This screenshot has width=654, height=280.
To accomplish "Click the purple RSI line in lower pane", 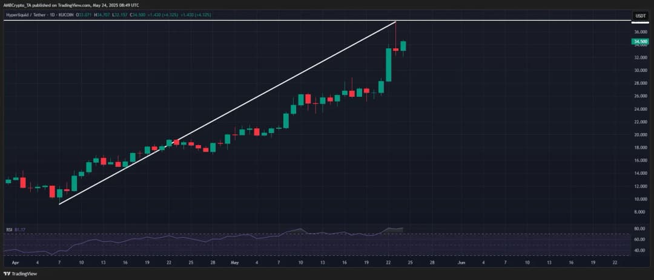I will tap(182, 238).
